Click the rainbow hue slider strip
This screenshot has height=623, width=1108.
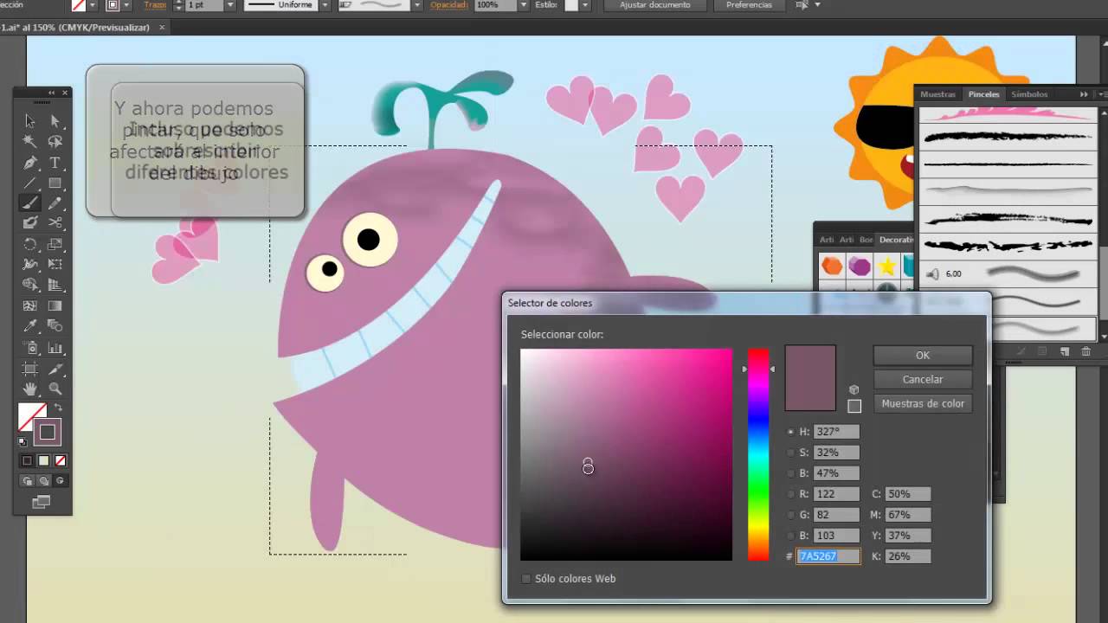pyautogui.click(x=758, y=454)
